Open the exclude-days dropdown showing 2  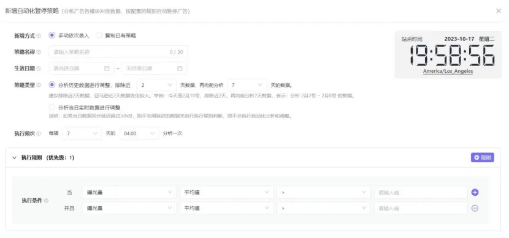tap(157, 85)
